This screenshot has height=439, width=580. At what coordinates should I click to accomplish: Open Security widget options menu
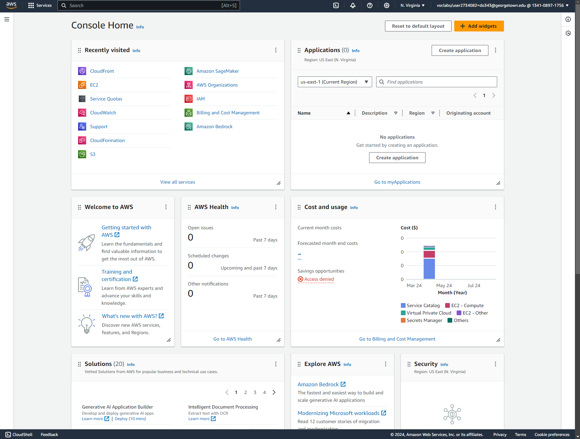coord(496,364)
